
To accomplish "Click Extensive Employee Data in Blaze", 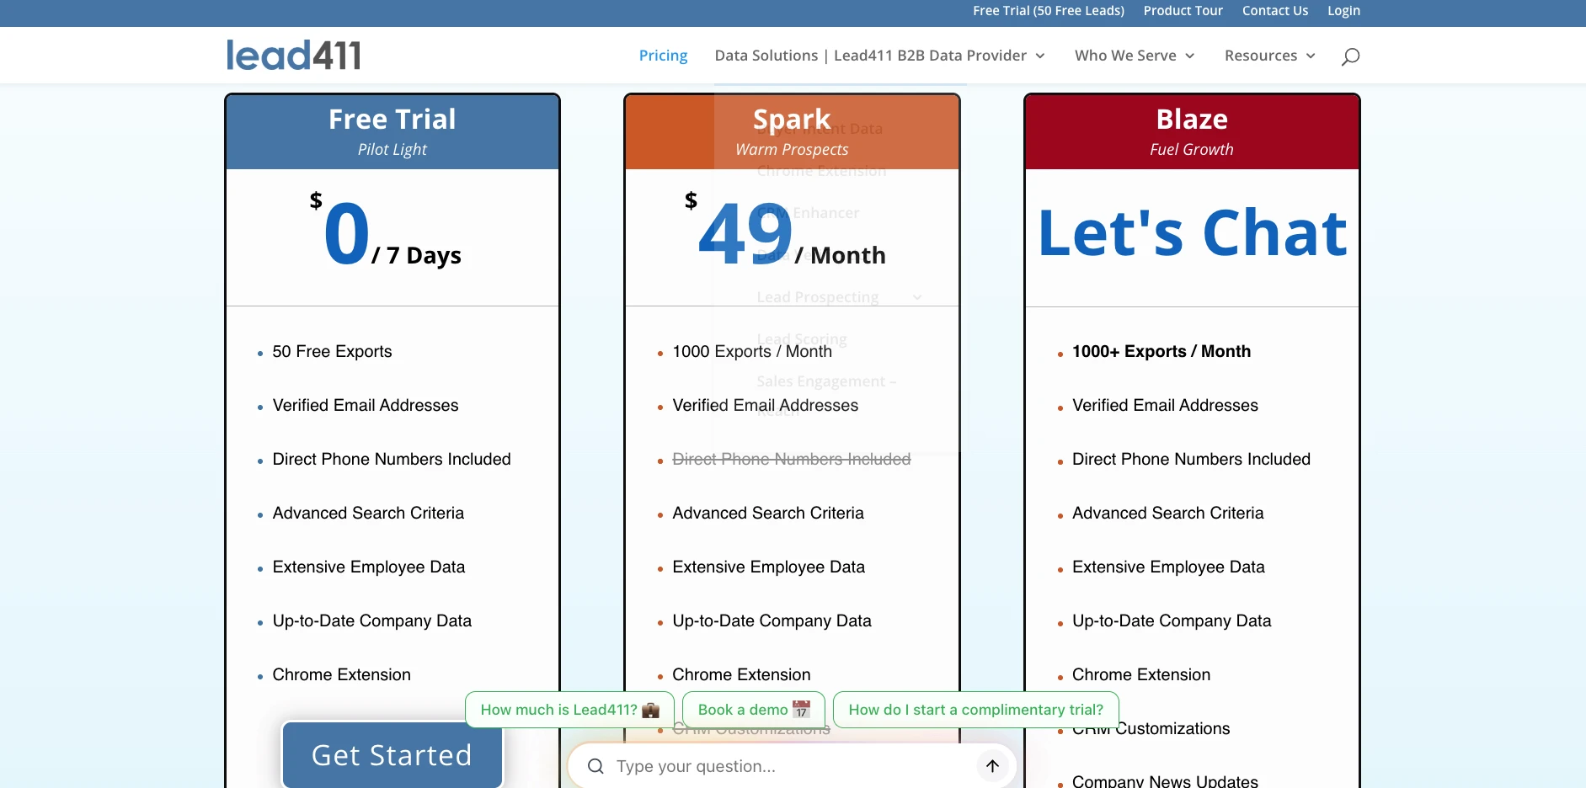I will (1168, 567).
